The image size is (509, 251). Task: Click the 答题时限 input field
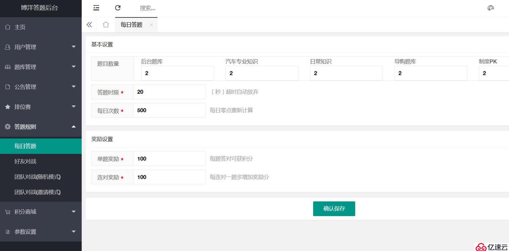(x=170, y=92)
